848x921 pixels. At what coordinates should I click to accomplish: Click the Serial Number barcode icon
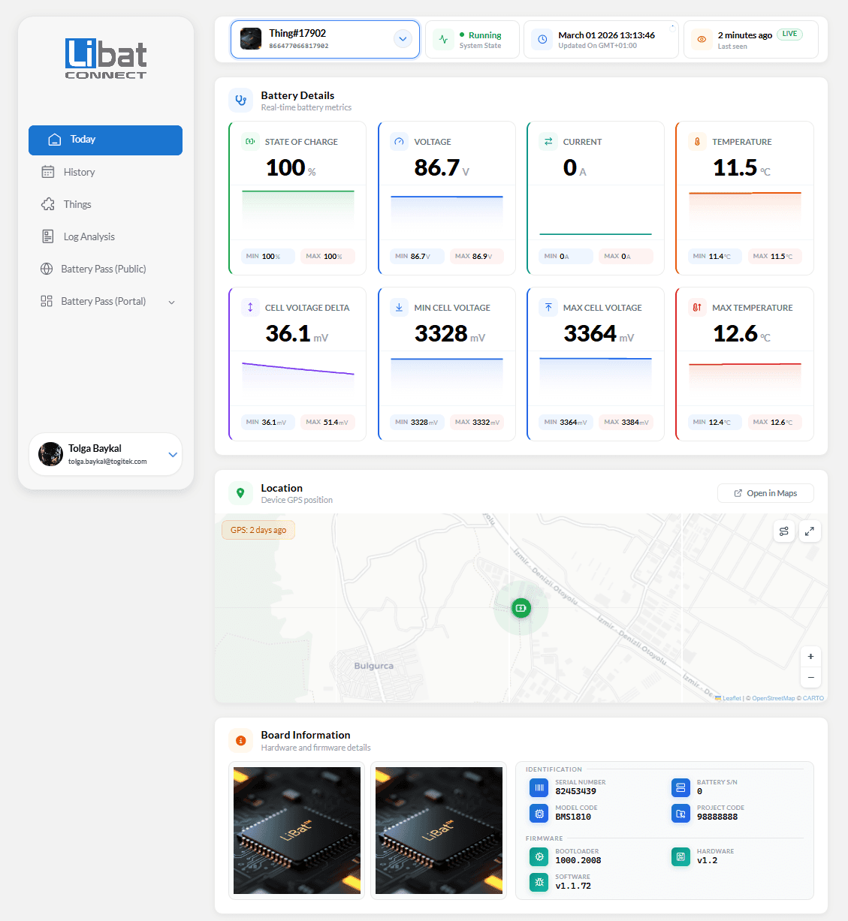pos(539,787)
